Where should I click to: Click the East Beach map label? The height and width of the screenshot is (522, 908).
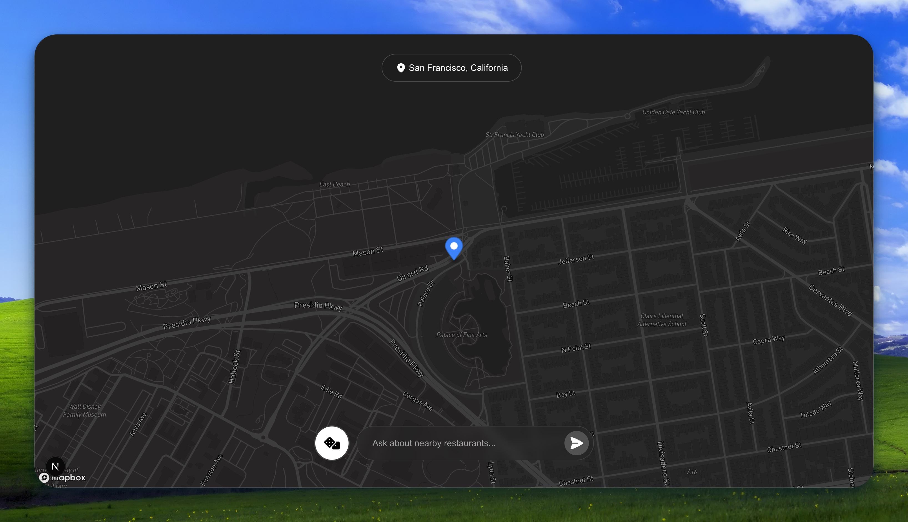334,184
